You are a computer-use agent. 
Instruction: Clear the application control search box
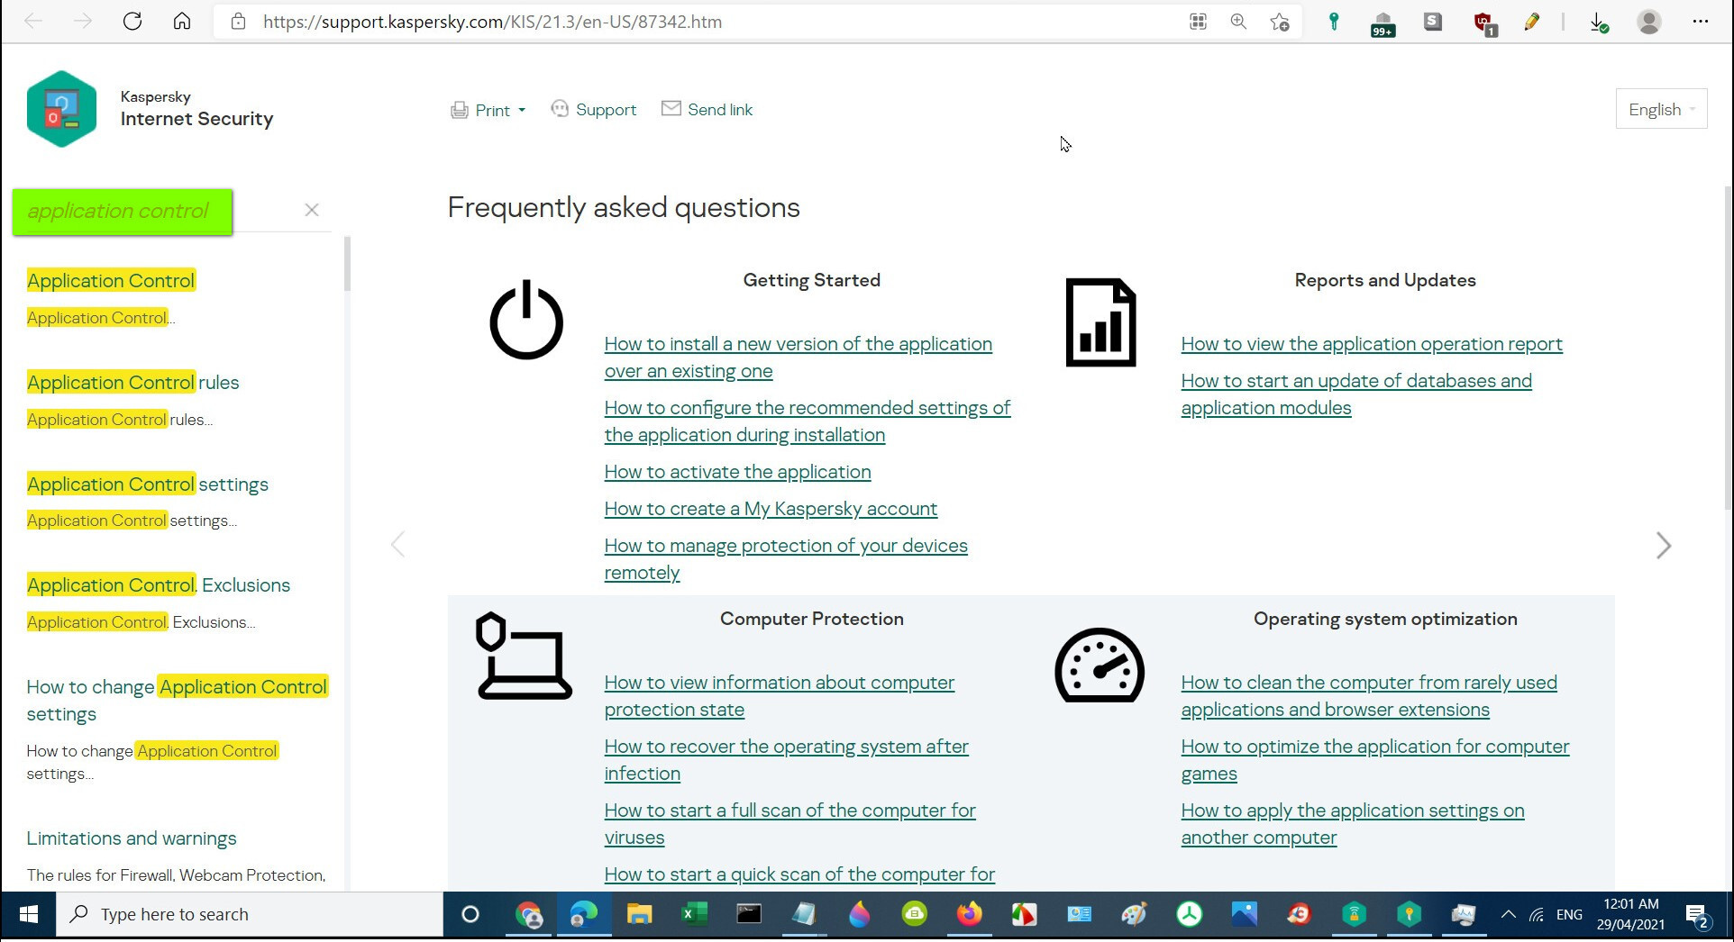tap(312, 210)
